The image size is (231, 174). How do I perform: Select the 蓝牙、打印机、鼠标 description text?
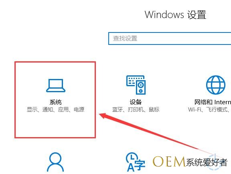point(136,109)
